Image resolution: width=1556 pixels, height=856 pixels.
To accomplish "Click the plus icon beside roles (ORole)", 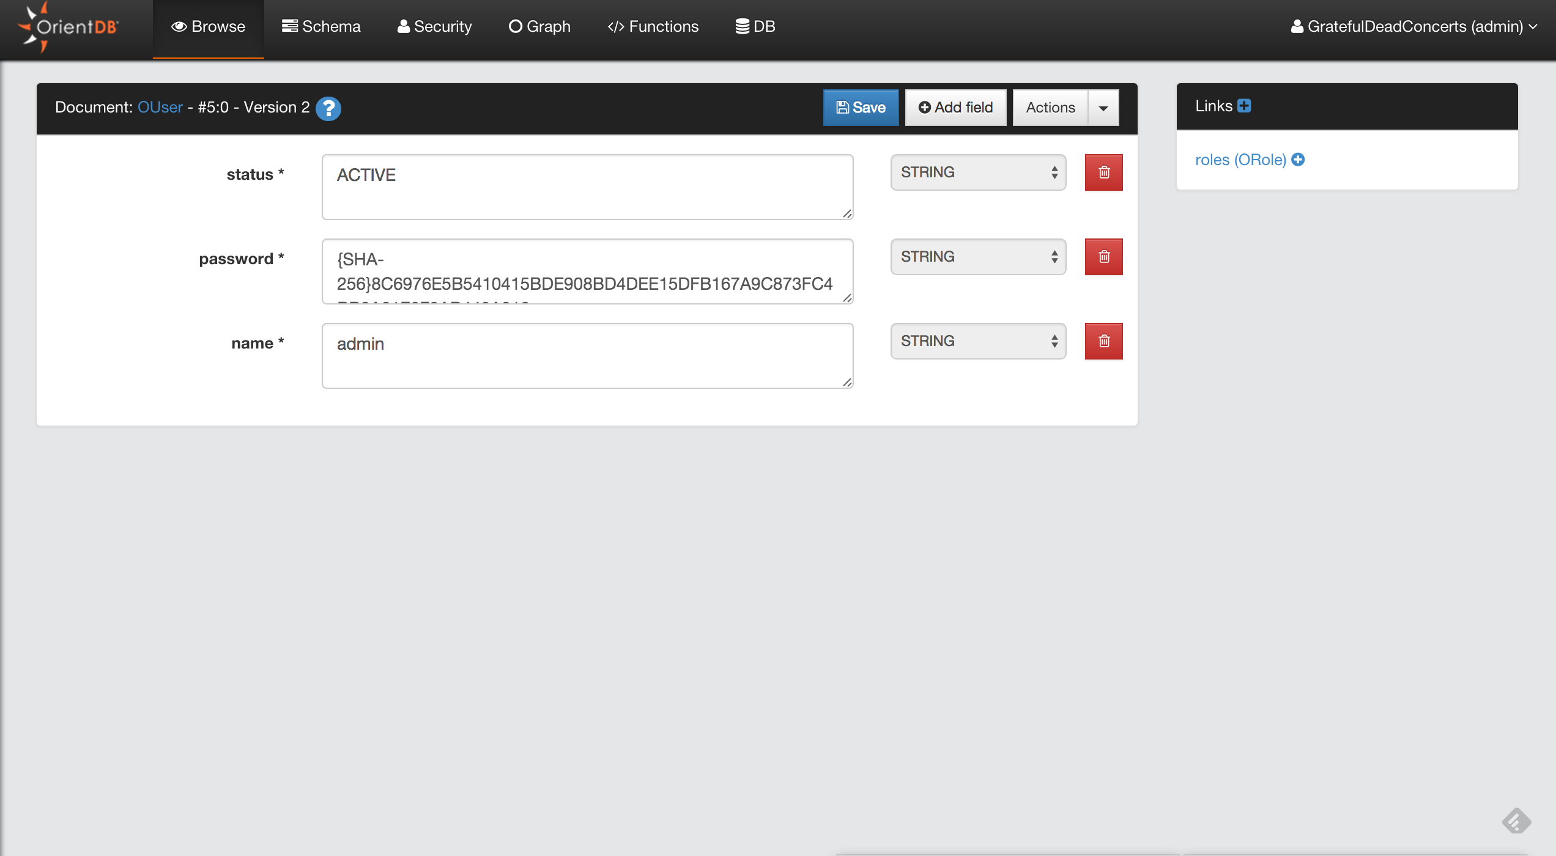I will click(1298, 160).
